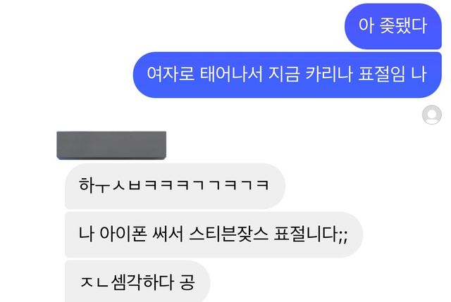
Task: Click the word '스티븐잦스' in the gray message
Action: click(228, 234)
